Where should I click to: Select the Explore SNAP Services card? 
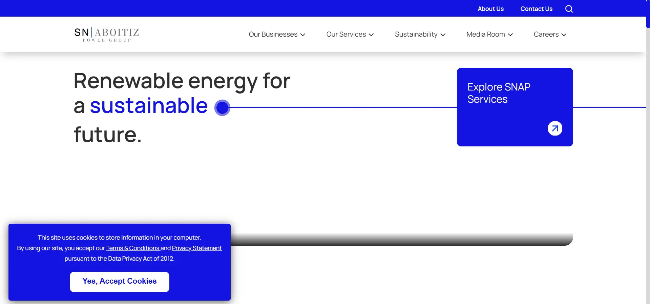tap(515, 107)
